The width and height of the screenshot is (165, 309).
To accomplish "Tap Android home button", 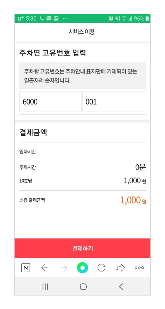I will [83, 287].
